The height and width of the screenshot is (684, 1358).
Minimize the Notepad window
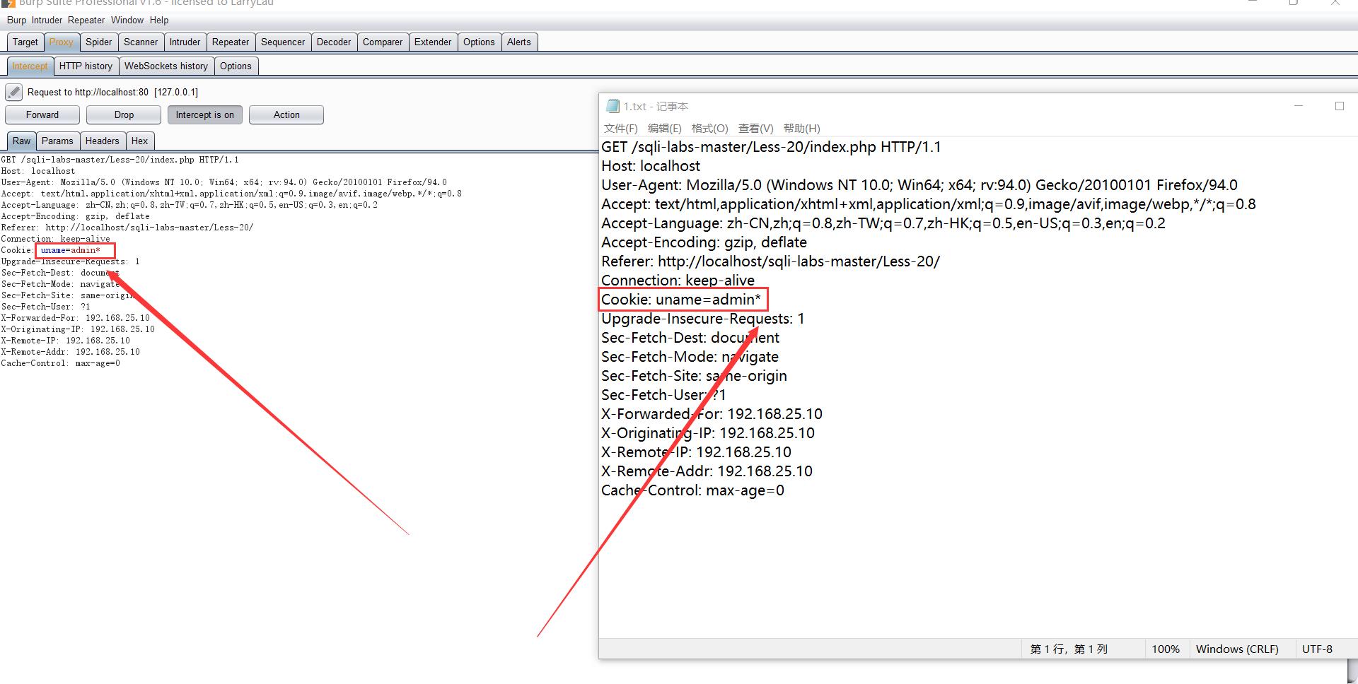(1299, 106)
